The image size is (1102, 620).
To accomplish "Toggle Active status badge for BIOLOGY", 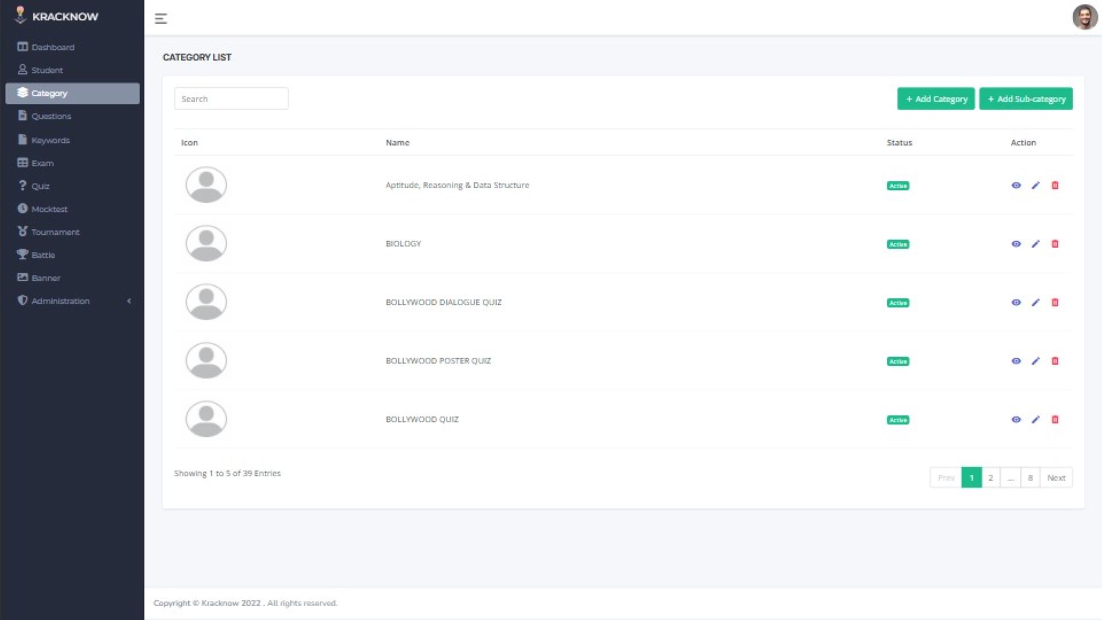I will point(898,245).
